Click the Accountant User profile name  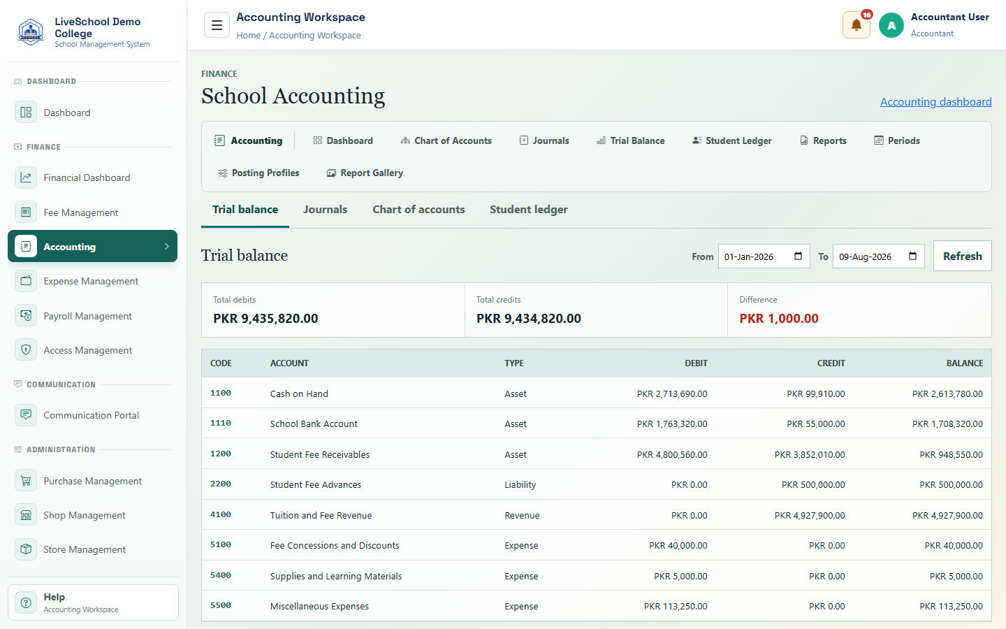[949, 17]
